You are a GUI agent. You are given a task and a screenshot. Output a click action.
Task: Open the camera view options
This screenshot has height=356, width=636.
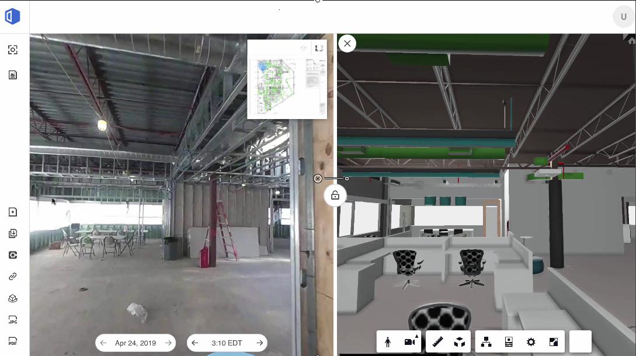(x=411, y=342)
